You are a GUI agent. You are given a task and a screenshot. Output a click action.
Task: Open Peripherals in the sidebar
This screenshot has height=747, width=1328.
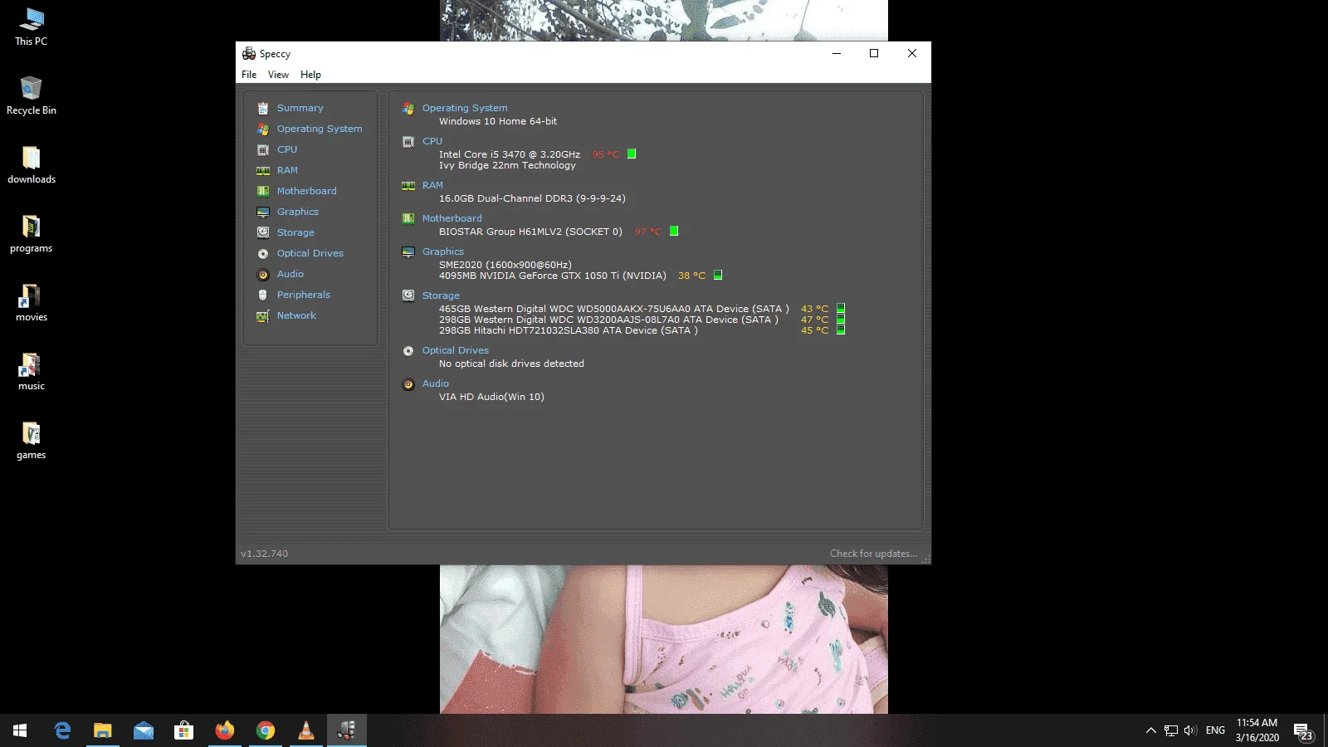tap(304, 295)
